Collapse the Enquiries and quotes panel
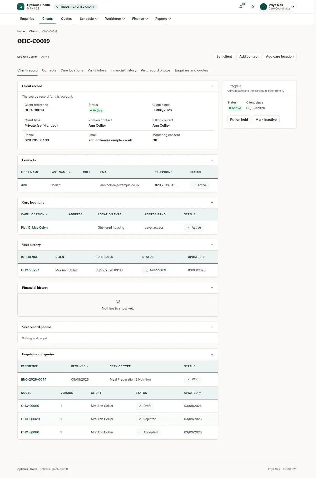 point(212,354)
